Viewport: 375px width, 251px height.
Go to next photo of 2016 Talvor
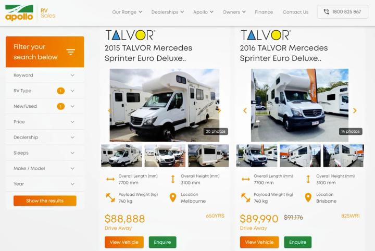point(355,110)
